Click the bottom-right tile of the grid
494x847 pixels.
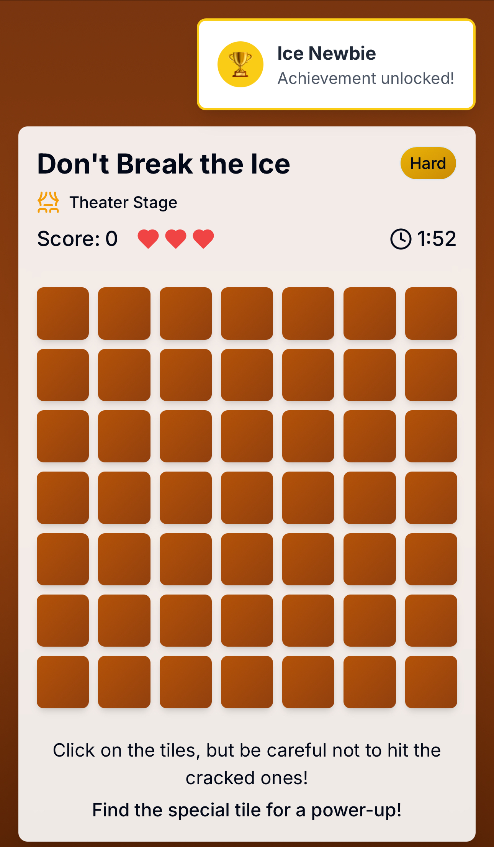pos(431,682)
